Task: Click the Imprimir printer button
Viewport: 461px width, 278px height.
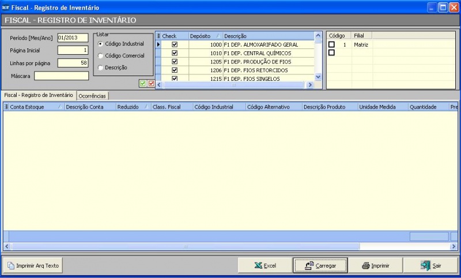Action: click(375, 266)
